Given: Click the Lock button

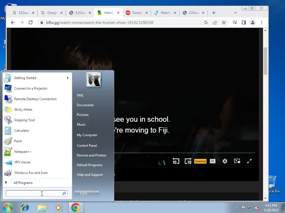Looking at the screenshot, I should (83, 193).
